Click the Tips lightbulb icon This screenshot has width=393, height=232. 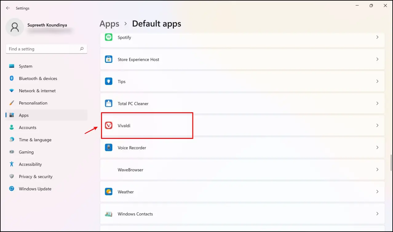point(109,82)
